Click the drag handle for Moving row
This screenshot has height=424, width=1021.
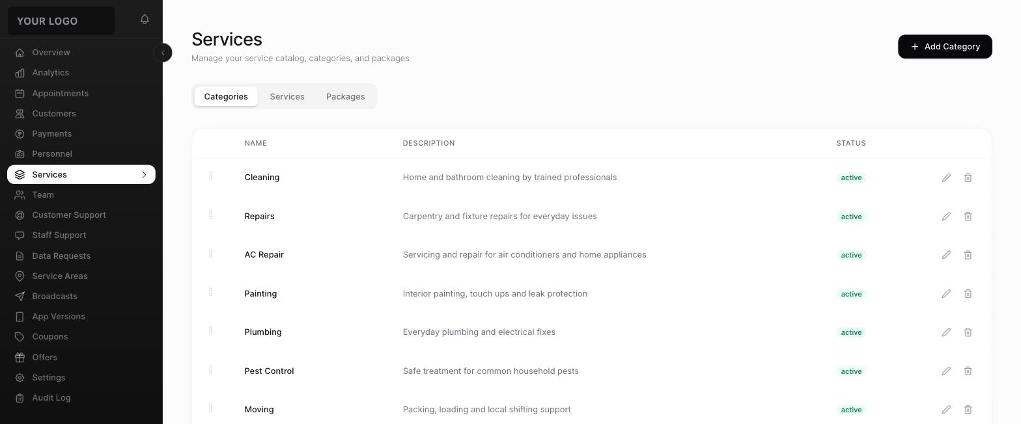[x=210, y=408]
